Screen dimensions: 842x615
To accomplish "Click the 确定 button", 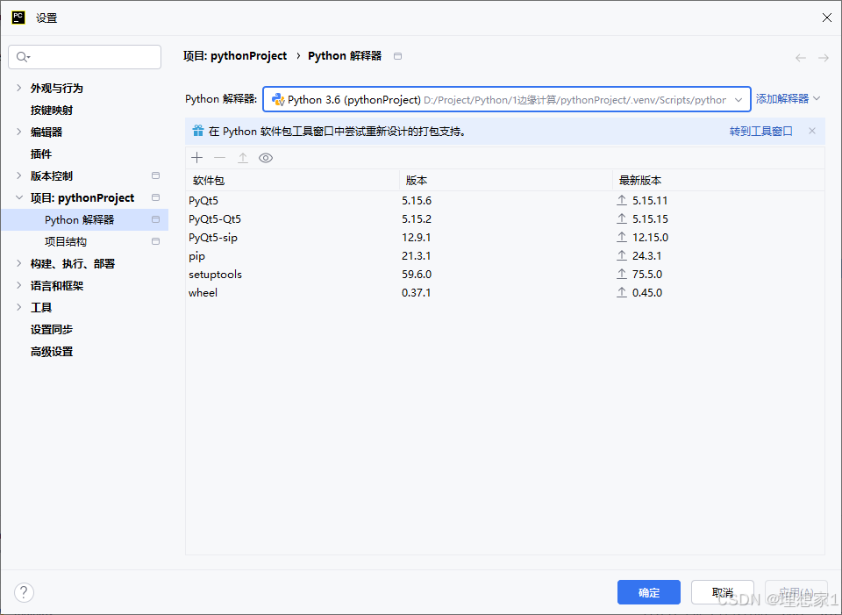I will (649, 592).
